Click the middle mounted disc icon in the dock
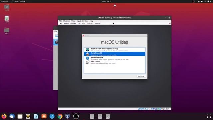This screenshot has height=120, width=213. tap(100, 116)
